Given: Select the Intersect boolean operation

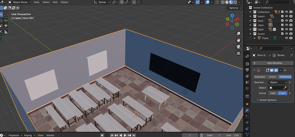Looking at the screenshot, I should [260, 77].
